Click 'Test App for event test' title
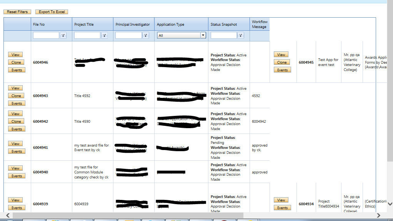The height and width of the screenshot is (221, 393). pyautogui.click(x=328, y=62)
